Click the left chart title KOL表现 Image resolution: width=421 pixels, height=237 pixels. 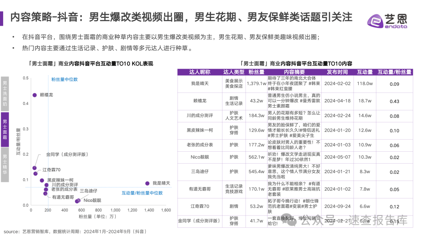pyautogui.click(x=90, y=64)
